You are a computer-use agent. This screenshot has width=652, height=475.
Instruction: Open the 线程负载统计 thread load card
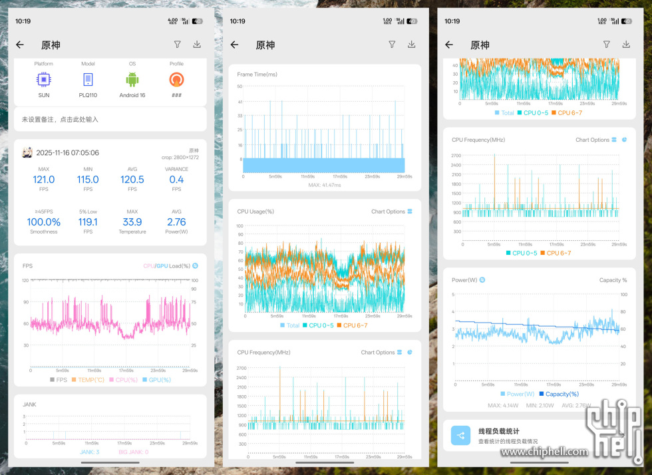click(x=538, y=436)
